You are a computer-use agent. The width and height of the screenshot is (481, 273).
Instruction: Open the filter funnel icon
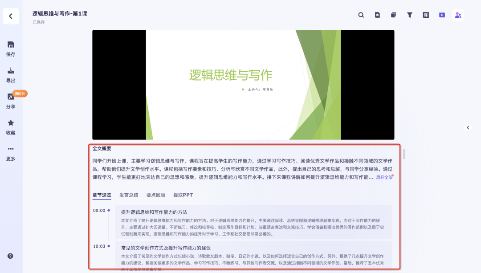[410, 15]
